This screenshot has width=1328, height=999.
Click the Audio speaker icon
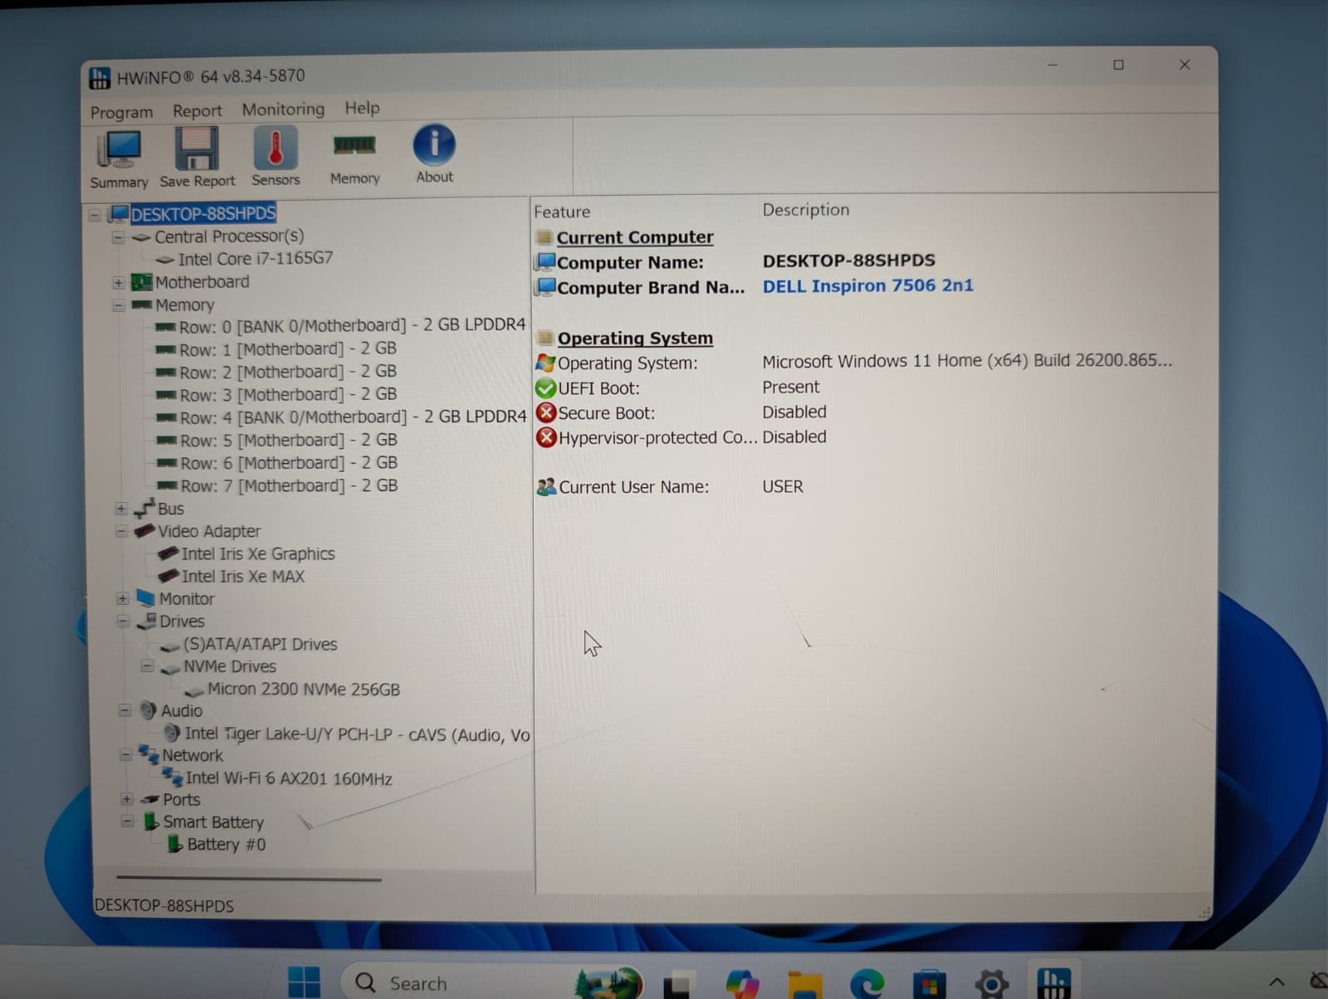pyautogui.click(x=148, y=710)
